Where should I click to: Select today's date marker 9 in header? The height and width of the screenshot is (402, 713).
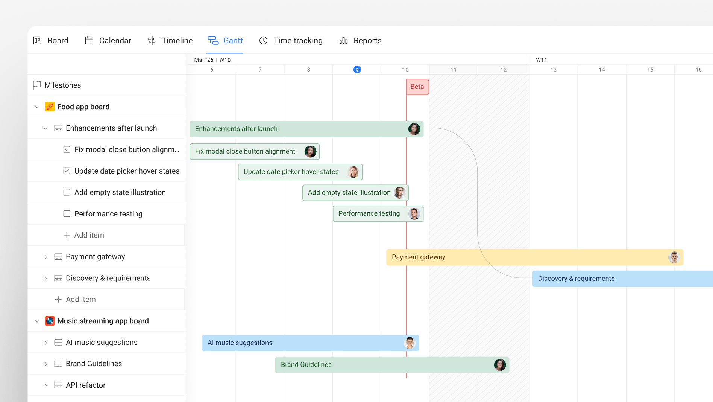click(357, 70)
